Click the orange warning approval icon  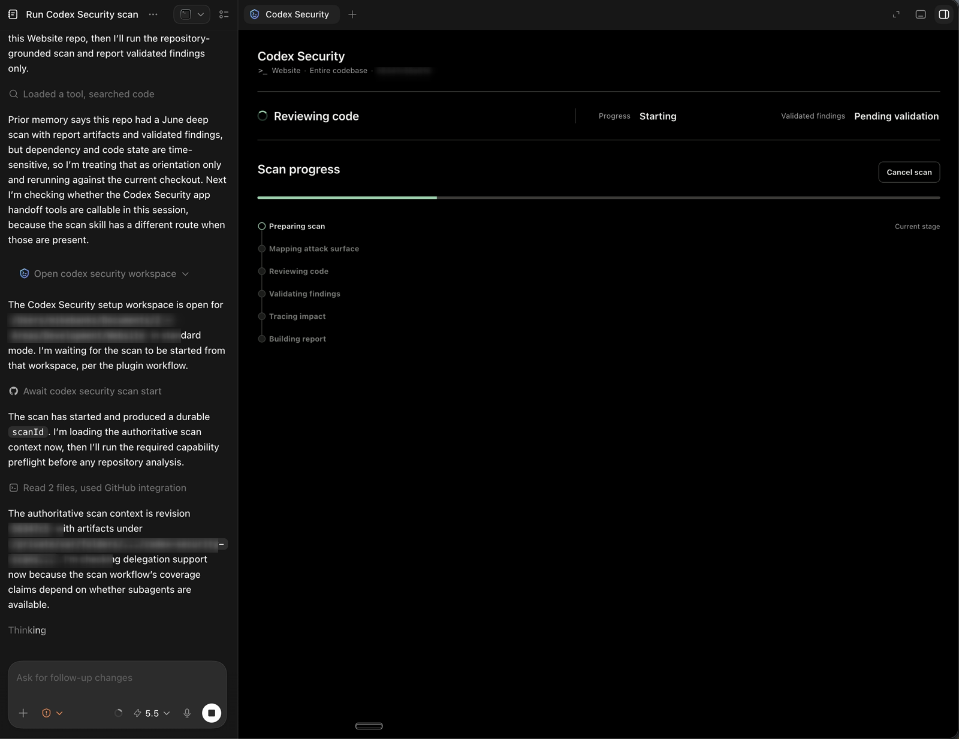point(46,713)
